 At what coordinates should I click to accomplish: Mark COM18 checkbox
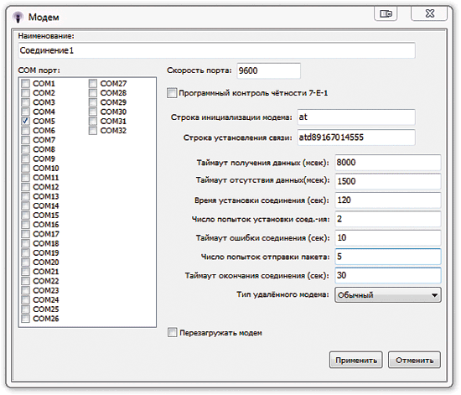(26, 243)
